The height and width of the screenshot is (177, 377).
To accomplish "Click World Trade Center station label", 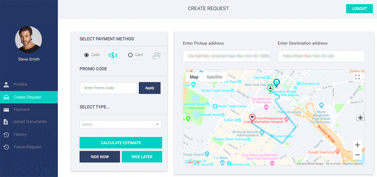I will pos(232,107).
